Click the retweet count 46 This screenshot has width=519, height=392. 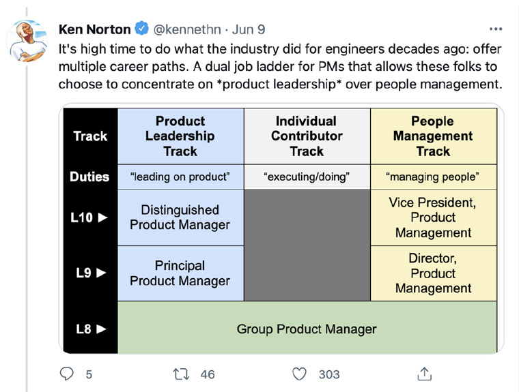click(x=208, y=374)
